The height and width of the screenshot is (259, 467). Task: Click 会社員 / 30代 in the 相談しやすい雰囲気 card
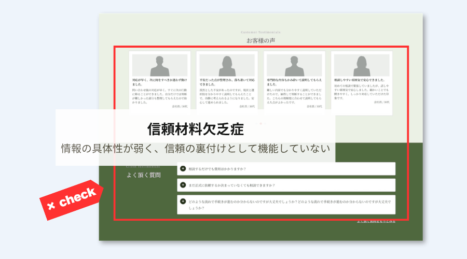point(381,102)
